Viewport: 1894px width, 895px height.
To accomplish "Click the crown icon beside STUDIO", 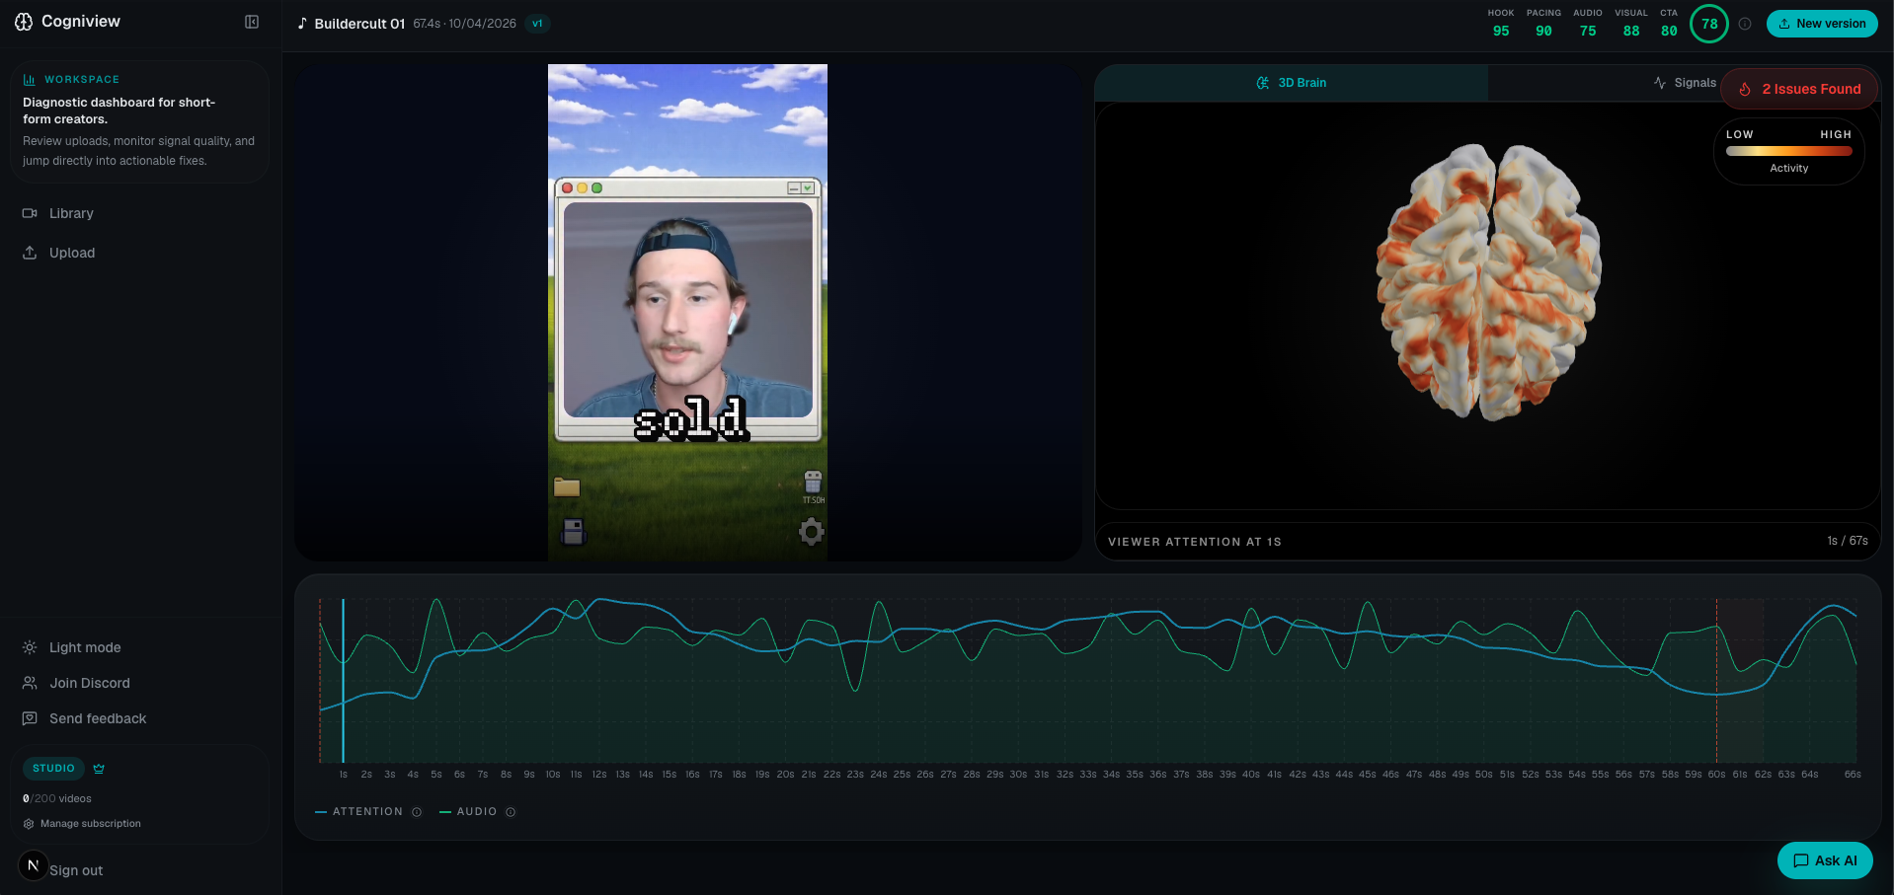I will [x=99, y=769].
